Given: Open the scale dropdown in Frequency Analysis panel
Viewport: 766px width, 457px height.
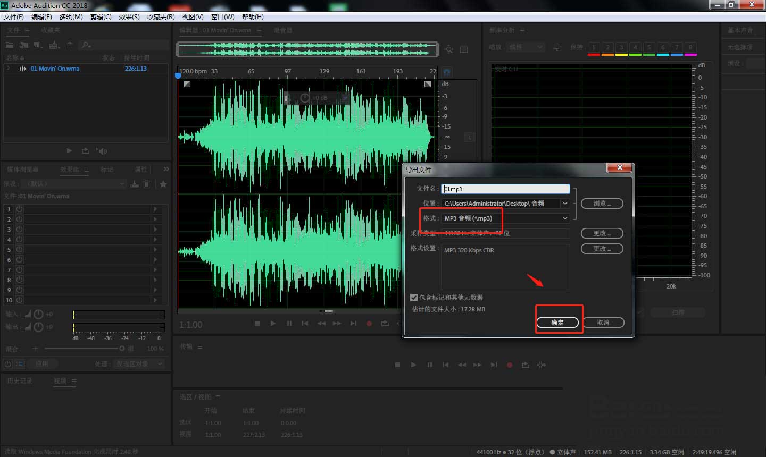Looking at the screenshot, I should pos(525,47).
